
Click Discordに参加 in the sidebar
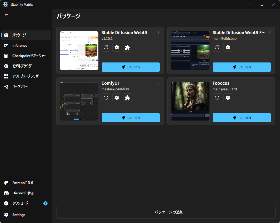26,193
